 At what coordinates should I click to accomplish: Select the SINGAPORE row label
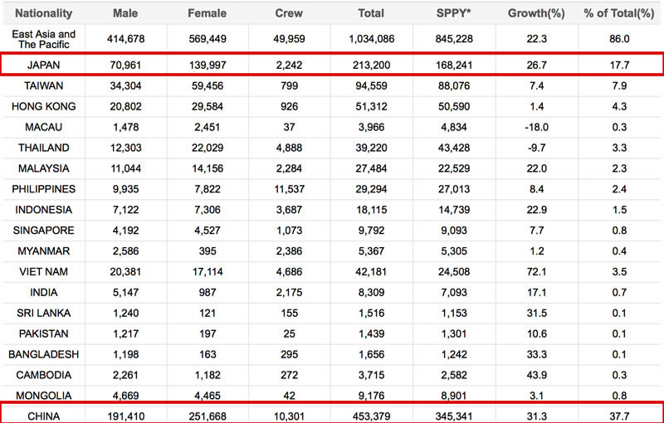tap(44, 231)
